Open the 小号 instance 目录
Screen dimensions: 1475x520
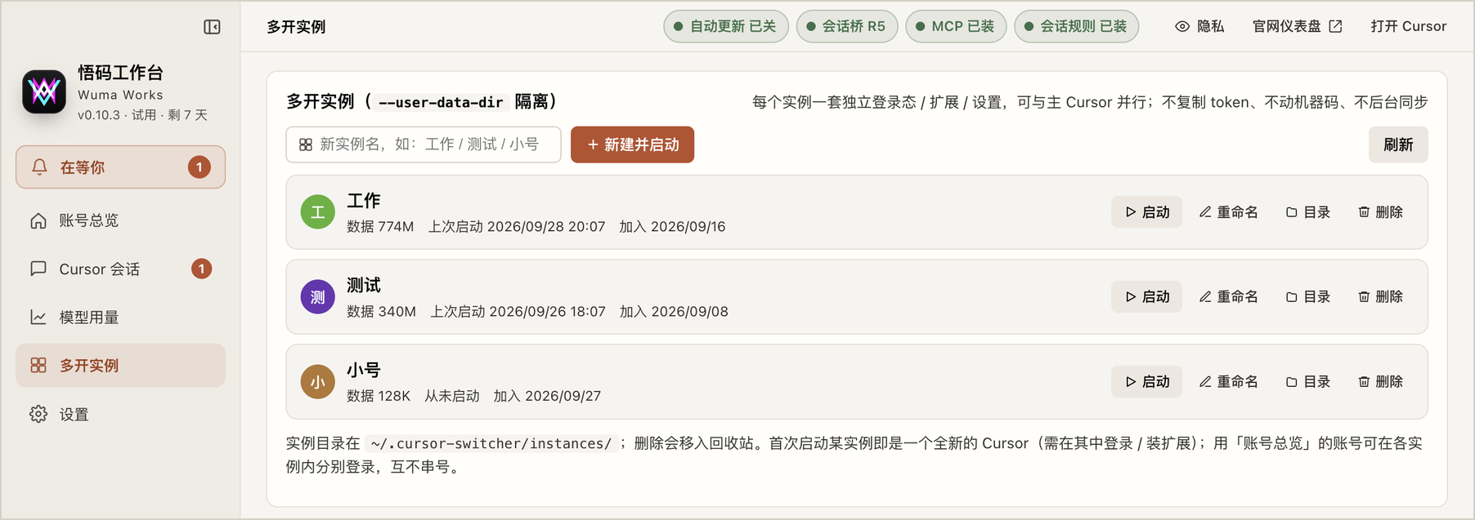pyautogui.click(x=1307, y=382)
